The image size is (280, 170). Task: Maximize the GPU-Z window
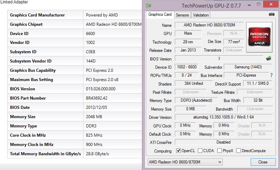pyautogui.click(x=259, y=4)
